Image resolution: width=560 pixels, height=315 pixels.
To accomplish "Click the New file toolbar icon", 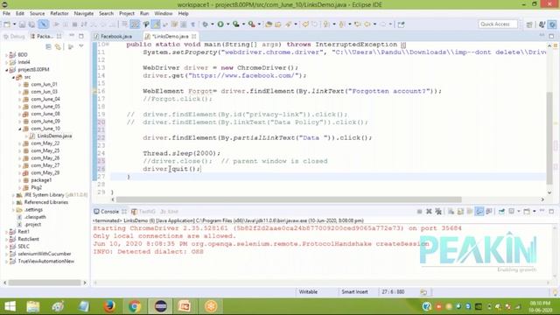I will 7,24.
